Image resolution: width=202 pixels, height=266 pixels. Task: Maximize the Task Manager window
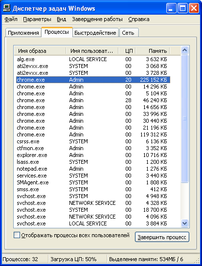[x=182, y=8]
